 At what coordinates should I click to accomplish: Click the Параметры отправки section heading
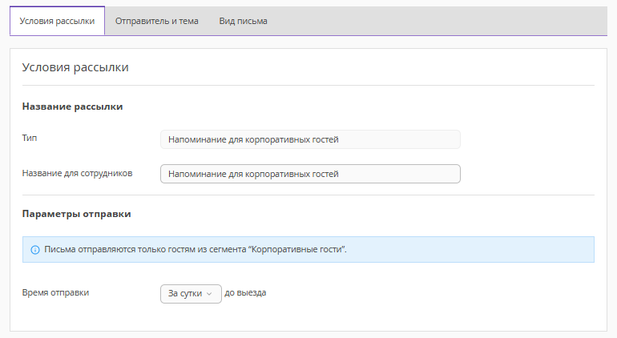click(x=76, y=215)
